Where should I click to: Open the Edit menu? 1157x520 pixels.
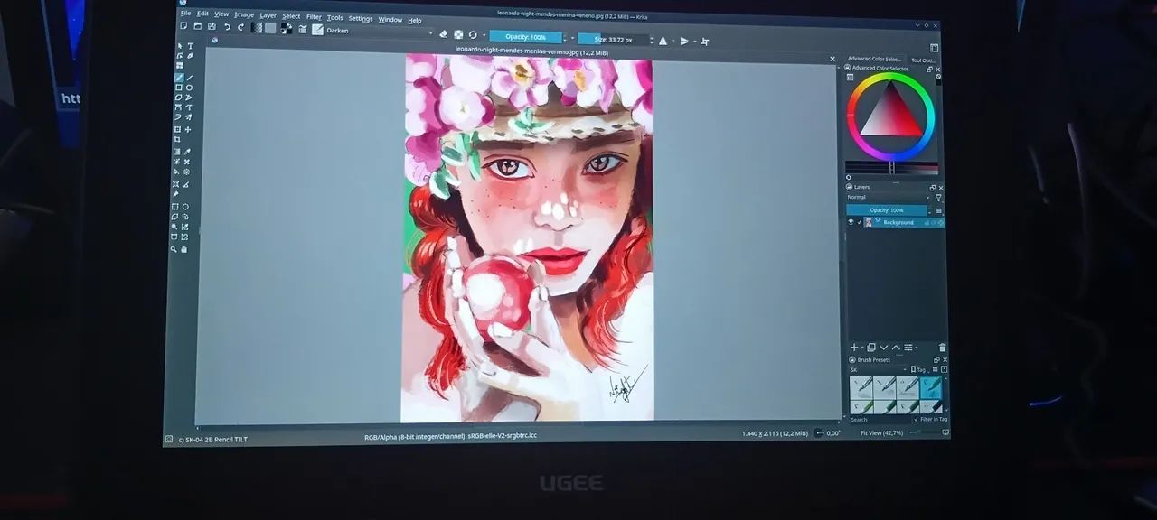(x=202, y=14)
